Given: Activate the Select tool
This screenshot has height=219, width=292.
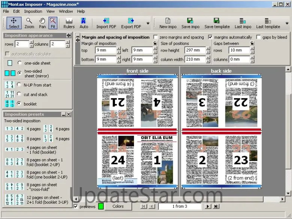Looking at the screenshot, I should point(14,23).
